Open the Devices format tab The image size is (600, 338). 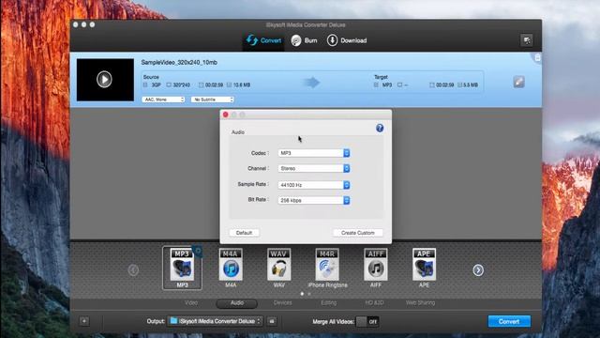(x=283, y=302)
